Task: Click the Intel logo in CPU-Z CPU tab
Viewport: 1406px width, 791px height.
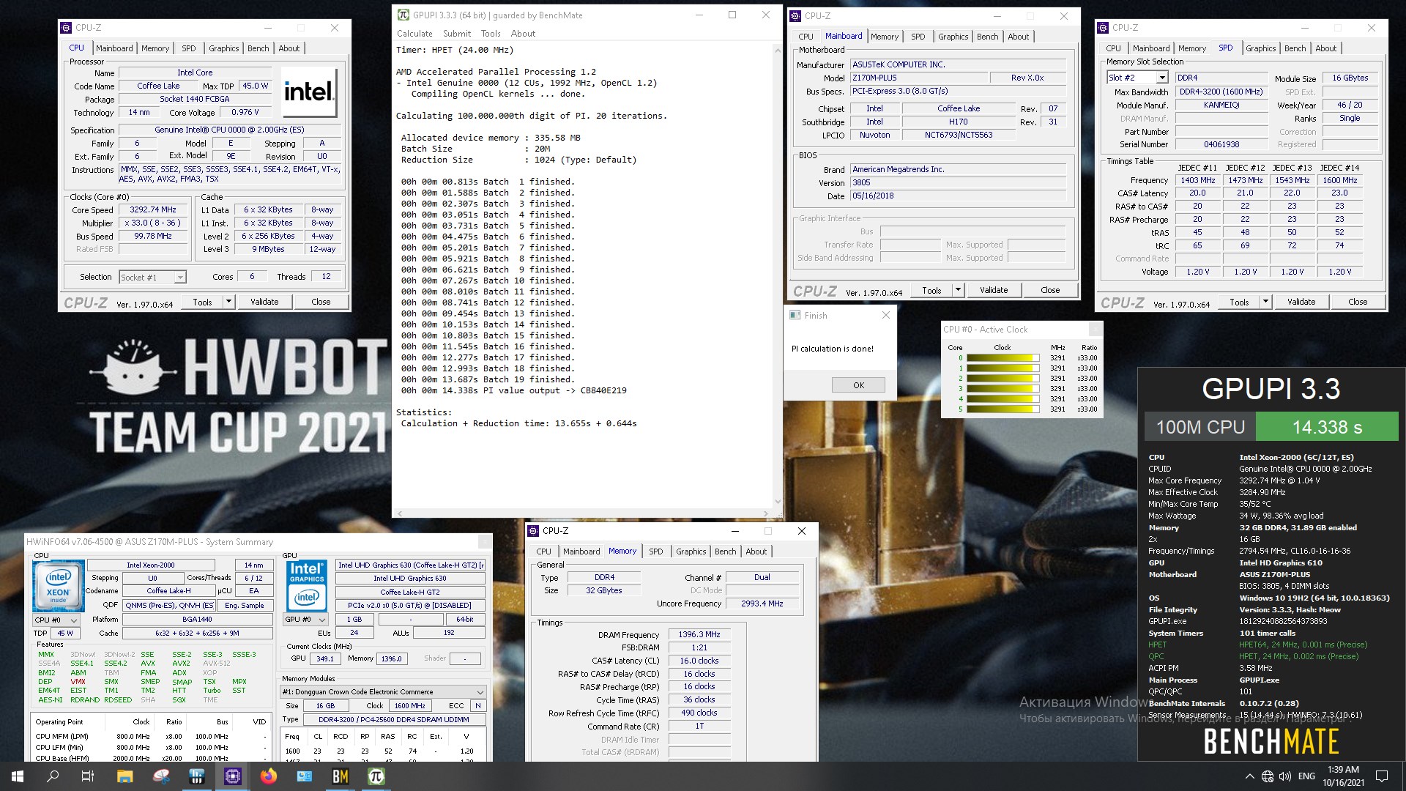Action: pos(309,92)
